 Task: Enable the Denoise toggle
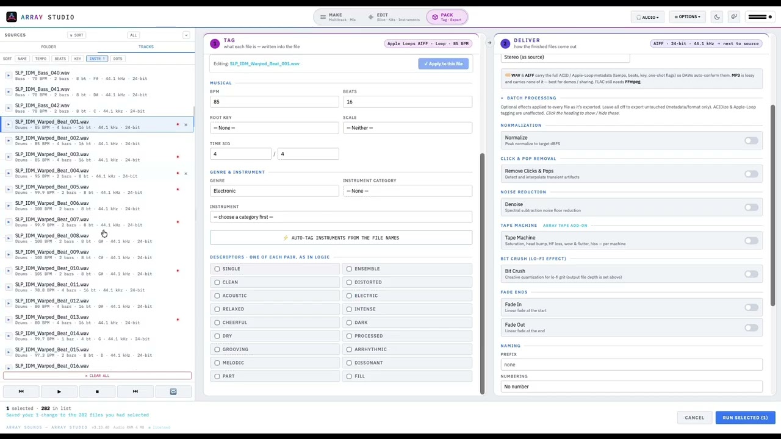point(751,207)
